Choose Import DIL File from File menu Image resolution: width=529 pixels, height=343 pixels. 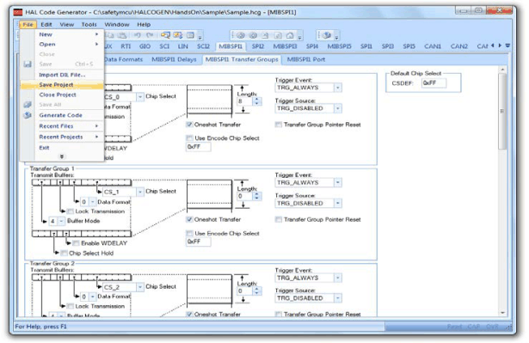[62, 75]
